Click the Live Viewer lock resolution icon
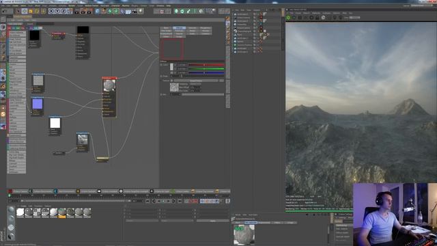437x246 pixels. (x=317, y=18)
